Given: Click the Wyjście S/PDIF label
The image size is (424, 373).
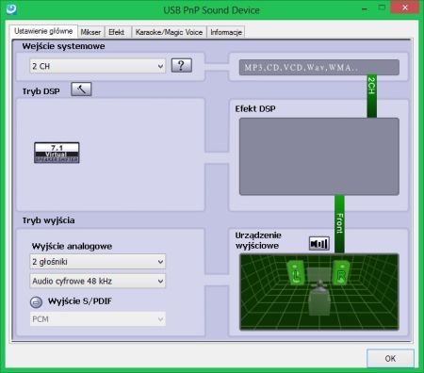Looking at the screenshot, I should (x=80, y=301).
